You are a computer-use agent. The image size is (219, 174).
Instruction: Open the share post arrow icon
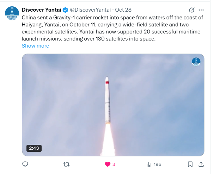[x=201, y=164]
